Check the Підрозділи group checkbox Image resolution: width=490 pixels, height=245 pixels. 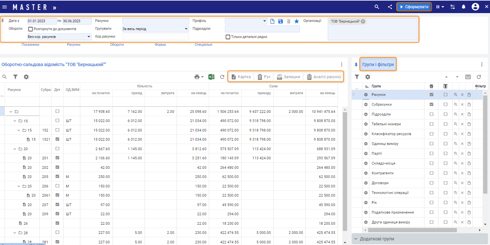[x=431, y=114]
